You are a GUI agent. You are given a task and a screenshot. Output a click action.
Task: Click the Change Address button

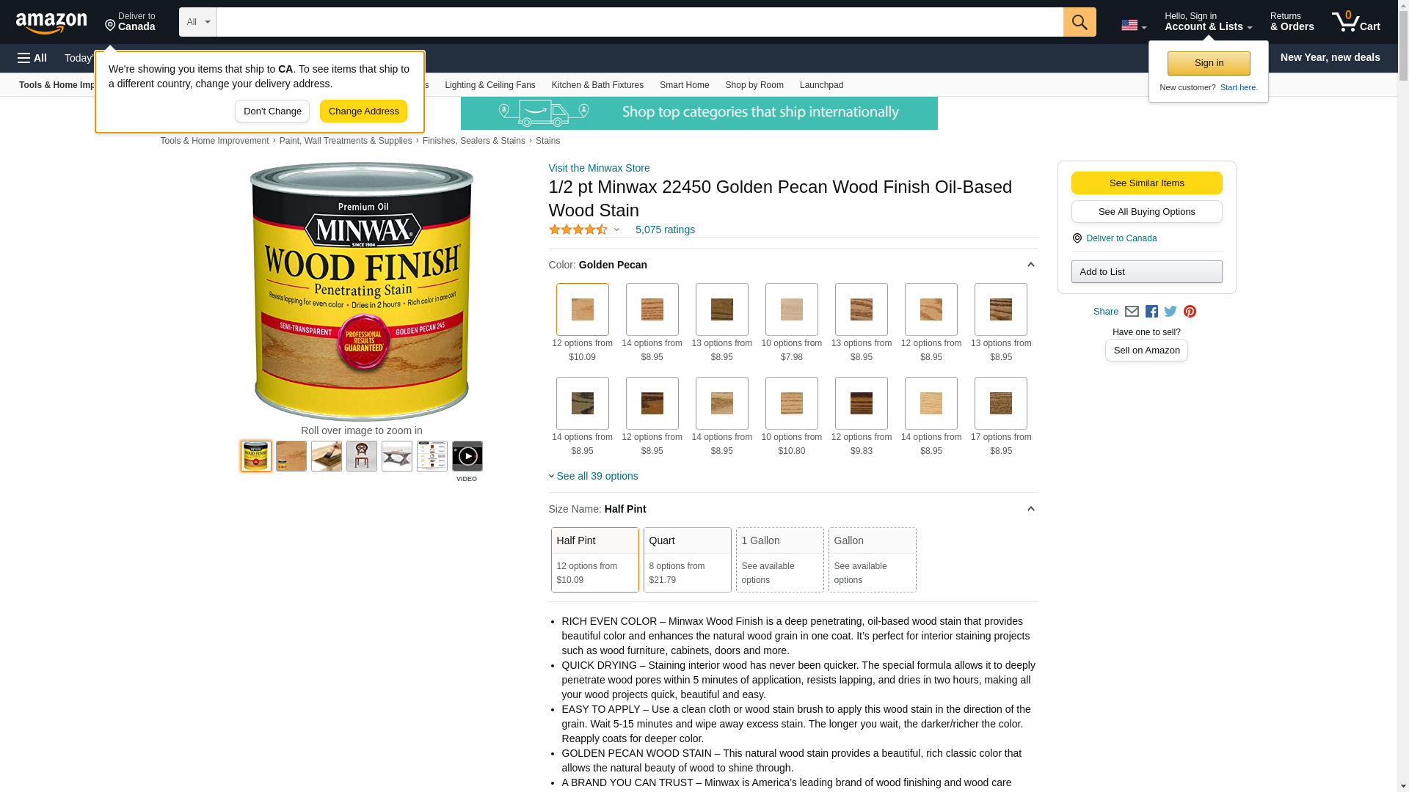(363, 111)
